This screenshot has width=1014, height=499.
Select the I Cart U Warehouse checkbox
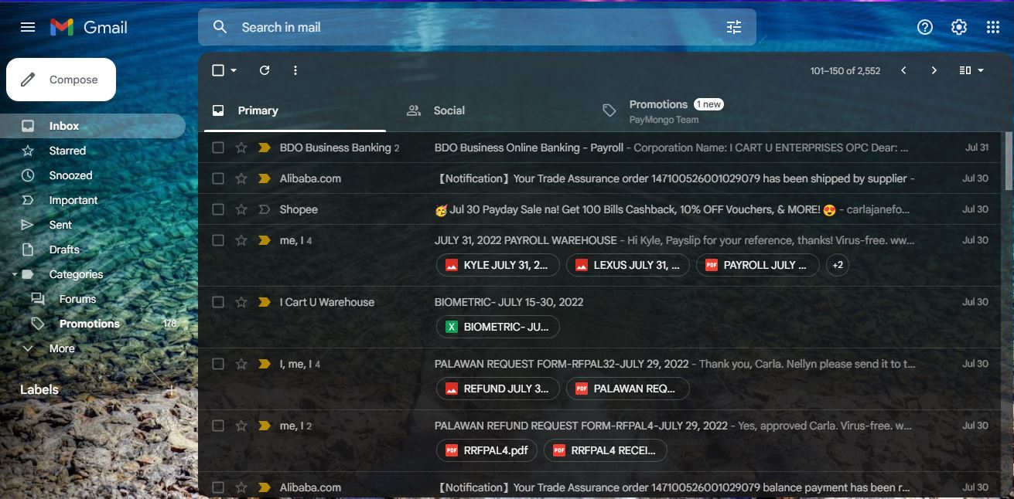pos(218,302)
